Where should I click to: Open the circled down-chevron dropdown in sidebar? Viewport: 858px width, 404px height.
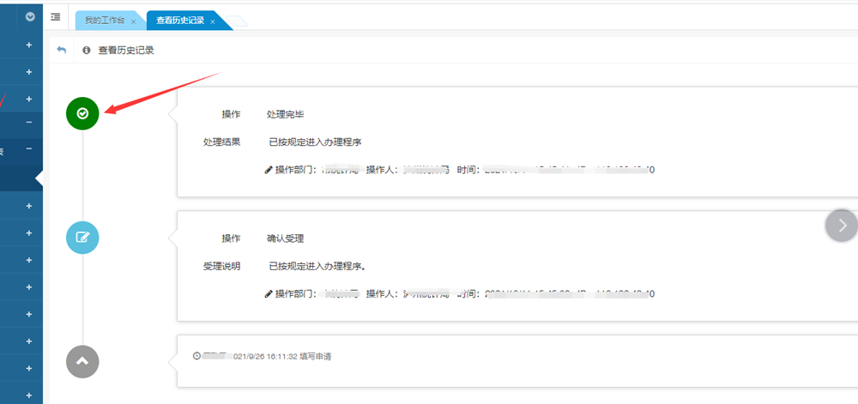(x=30, y=16)
